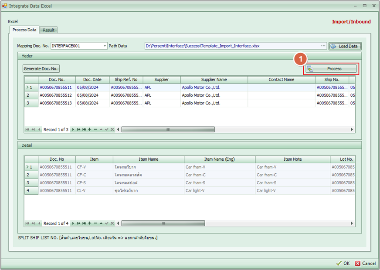Click the Supplier column header in Heder grid
The height and width of the screenshot is (270, 380).
[161, 80]
